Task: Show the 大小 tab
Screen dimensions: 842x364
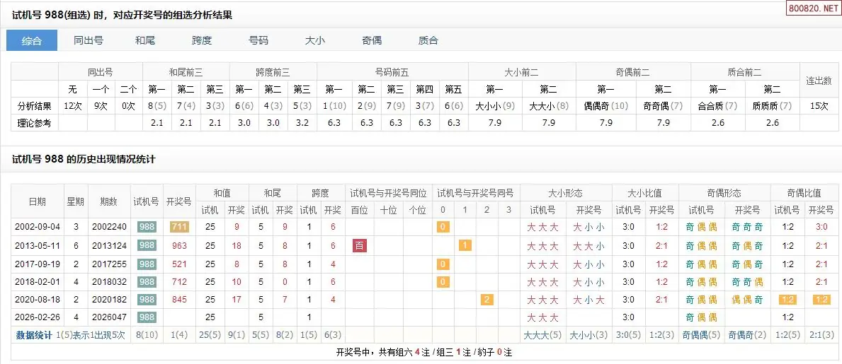Action: tap(315, 40)
